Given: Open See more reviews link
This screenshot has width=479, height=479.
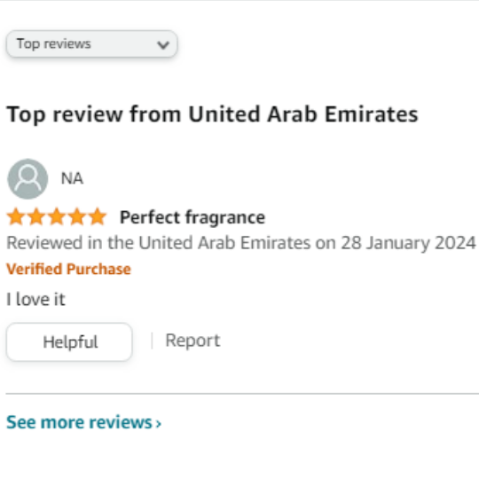Looking at the screenshot, I should click(x=83, y=422).
